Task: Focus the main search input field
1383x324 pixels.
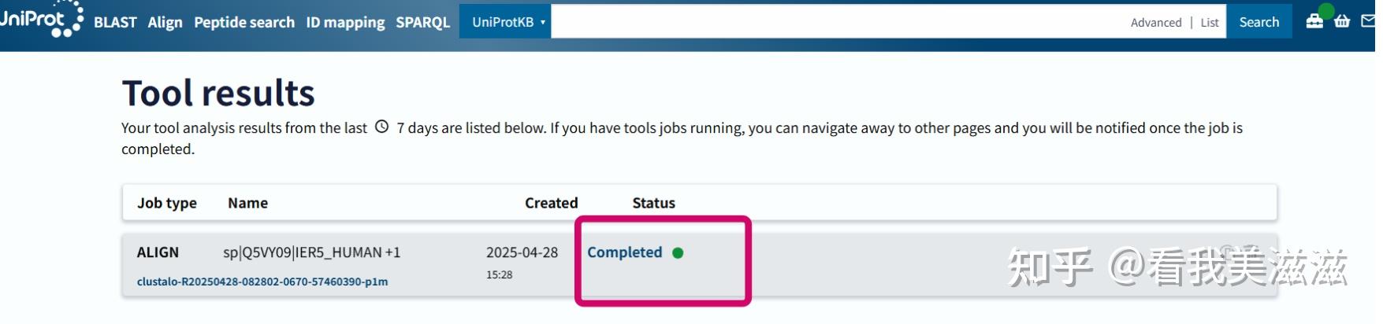Action: click(x=835, y=22)
